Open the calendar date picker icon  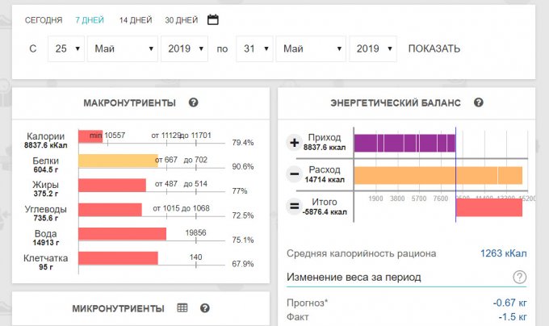(x=213, y=19)
